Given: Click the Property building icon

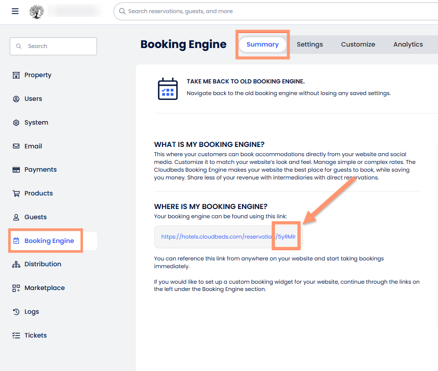Looking at the screenshot, I should (16, 75).
